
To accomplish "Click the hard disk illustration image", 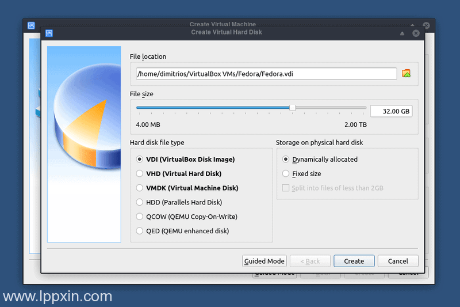I will [x=84, y=144].
